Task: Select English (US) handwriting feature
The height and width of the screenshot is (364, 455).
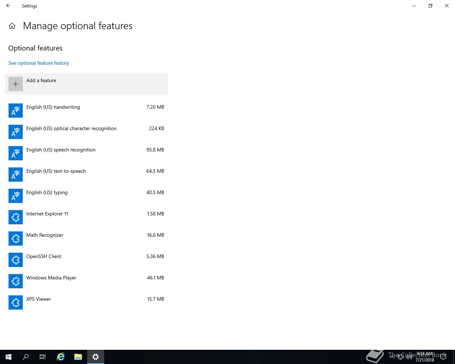Action: click(x=86, y=111)
